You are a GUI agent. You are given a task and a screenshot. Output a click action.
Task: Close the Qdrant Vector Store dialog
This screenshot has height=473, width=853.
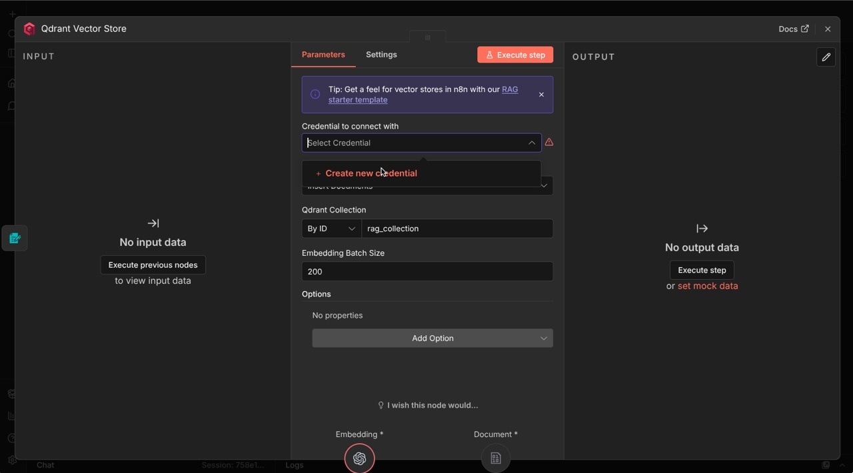click(x=828, y=29)
